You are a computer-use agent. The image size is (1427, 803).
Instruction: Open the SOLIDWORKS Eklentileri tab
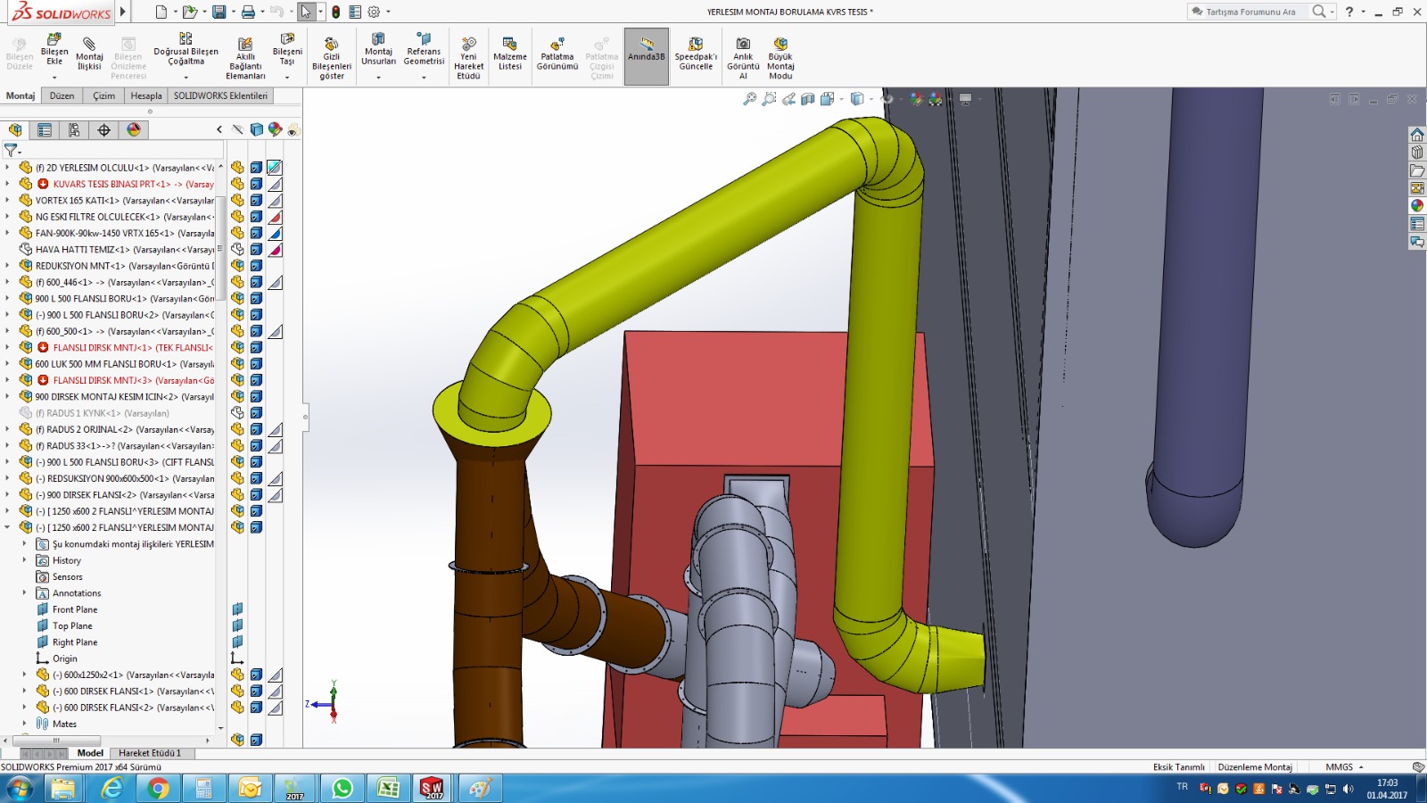coord(220,95)
